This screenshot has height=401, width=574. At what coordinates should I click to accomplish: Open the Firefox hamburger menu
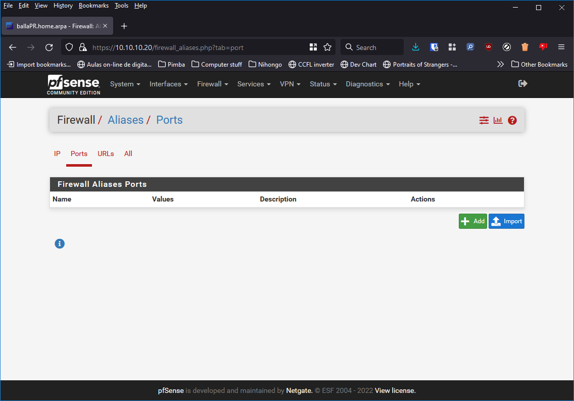(561, 47)
